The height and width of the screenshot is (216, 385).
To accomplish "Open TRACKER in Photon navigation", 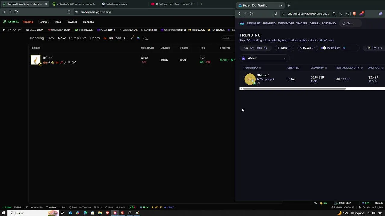I will [302, 23].
